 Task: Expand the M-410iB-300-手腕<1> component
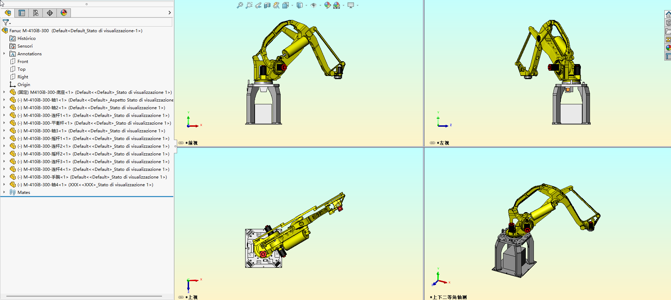pyautogui.click(x=4, y=177)
